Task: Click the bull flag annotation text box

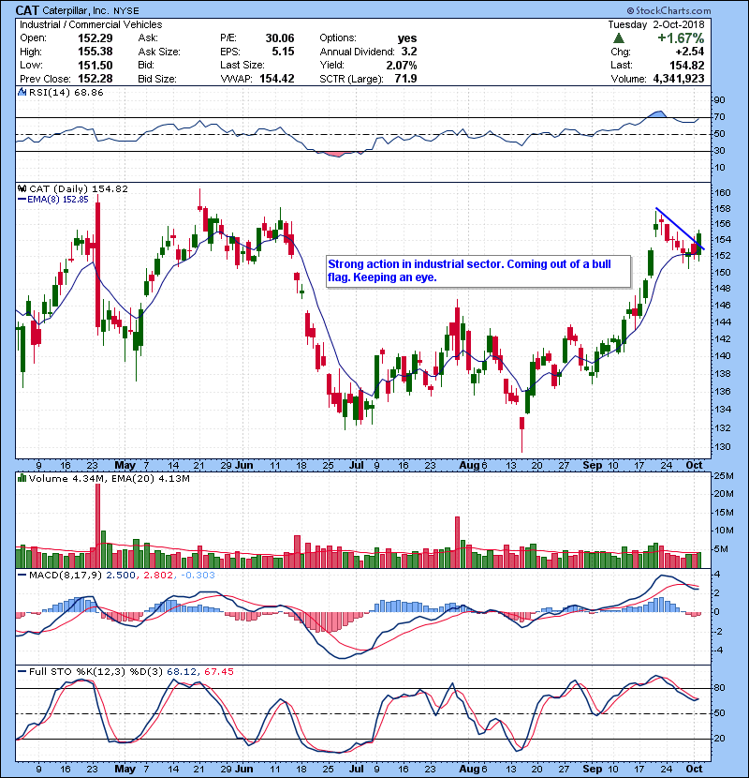Action: point(478,272)
